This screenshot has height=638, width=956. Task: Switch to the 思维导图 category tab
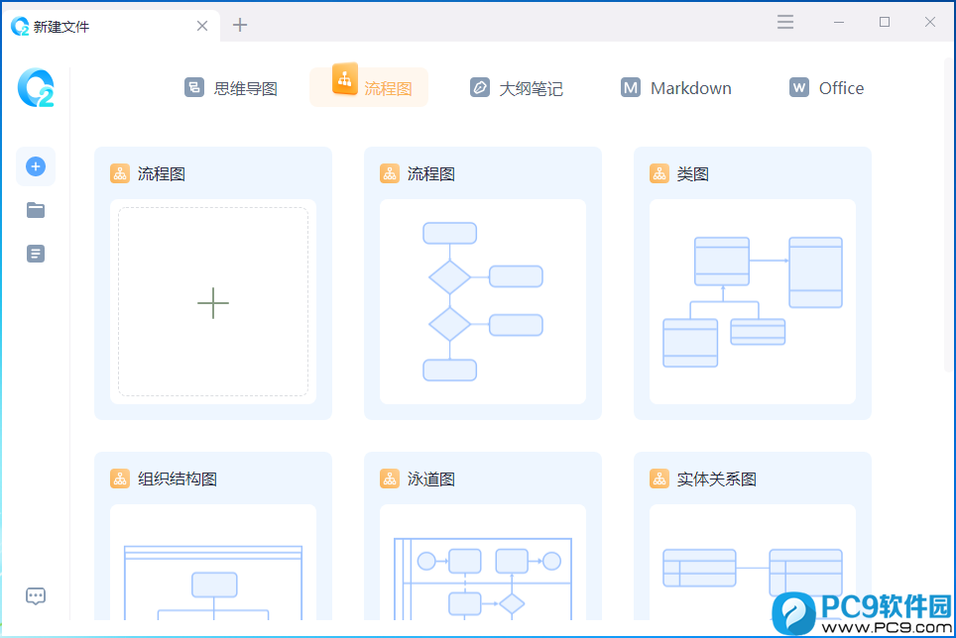pos(231,87)
